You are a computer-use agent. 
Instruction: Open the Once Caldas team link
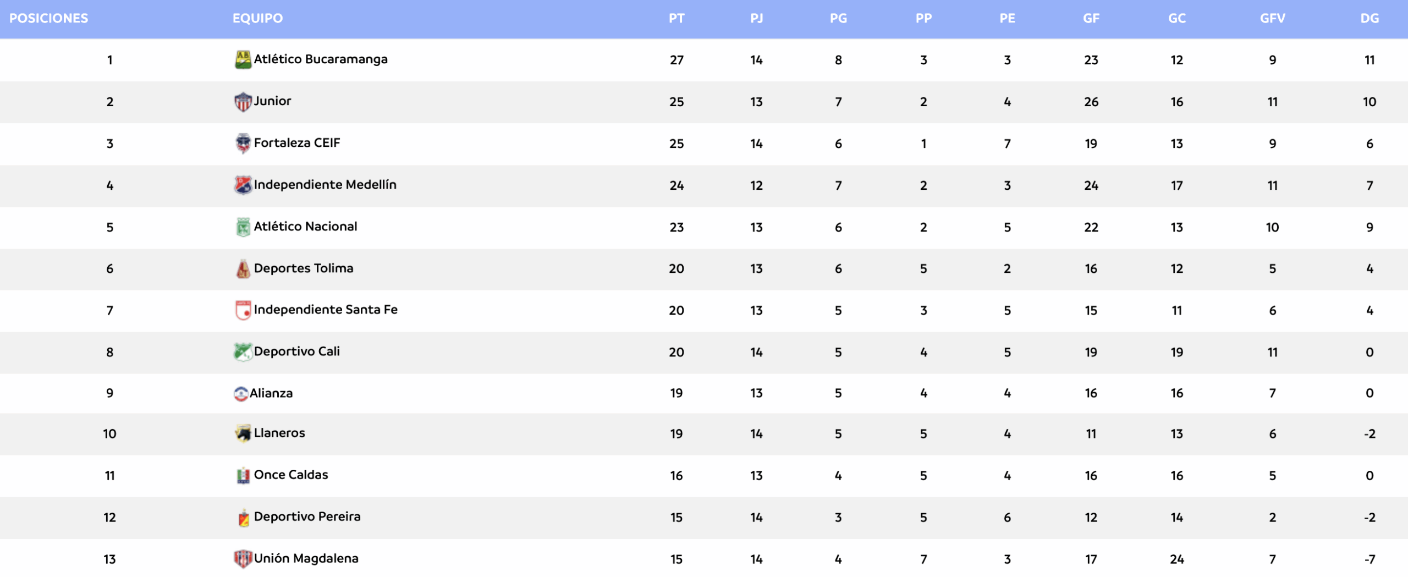[x=291, y=475]
